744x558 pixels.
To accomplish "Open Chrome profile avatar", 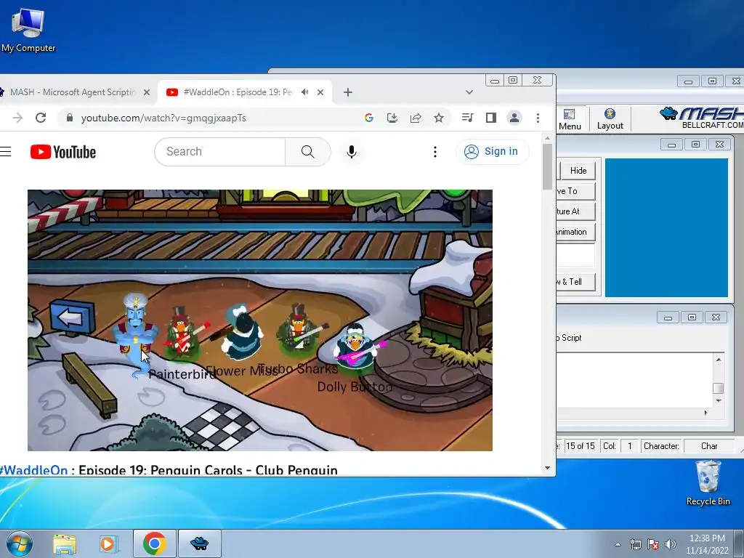I will click(x=514, y=118).
